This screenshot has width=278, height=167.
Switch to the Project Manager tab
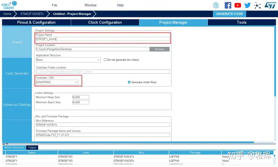[x=173, y=22]
